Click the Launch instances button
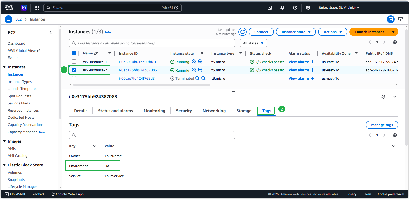The height and width of the screenshot is (199, 409). pyautogui.click(x=369, y=32)
